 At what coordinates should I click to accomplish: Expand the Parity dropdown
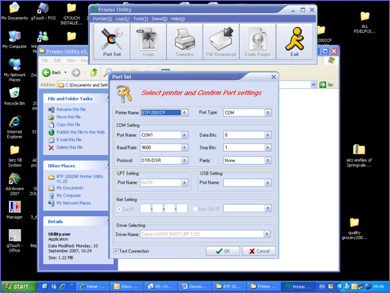pos(268,160)
